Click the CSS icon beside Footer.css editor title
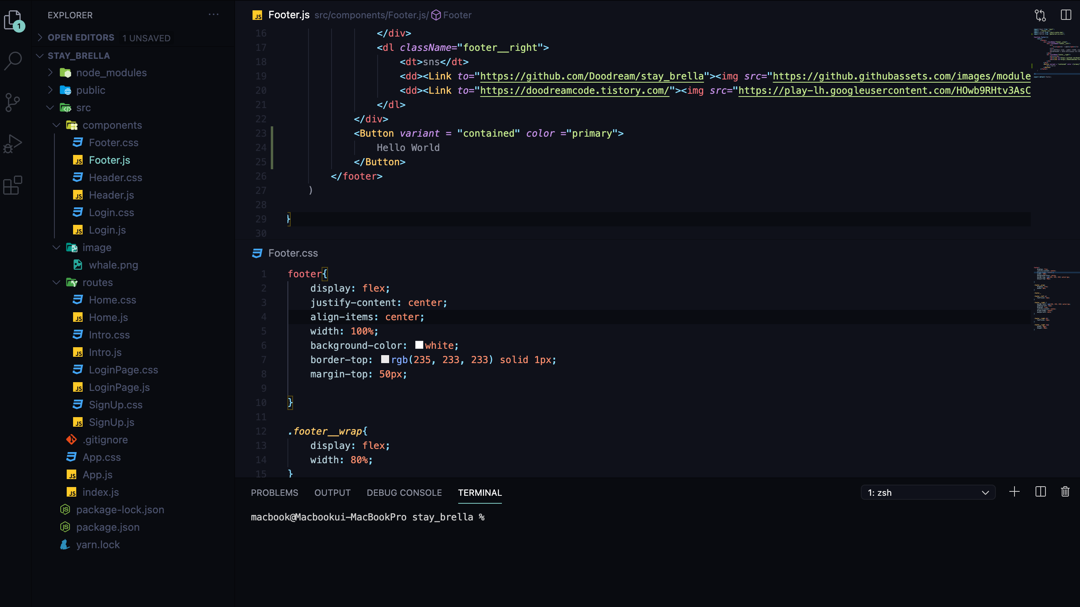This screenshot has height=607, width=1080. pyautogui.click(x=257, y=253)
